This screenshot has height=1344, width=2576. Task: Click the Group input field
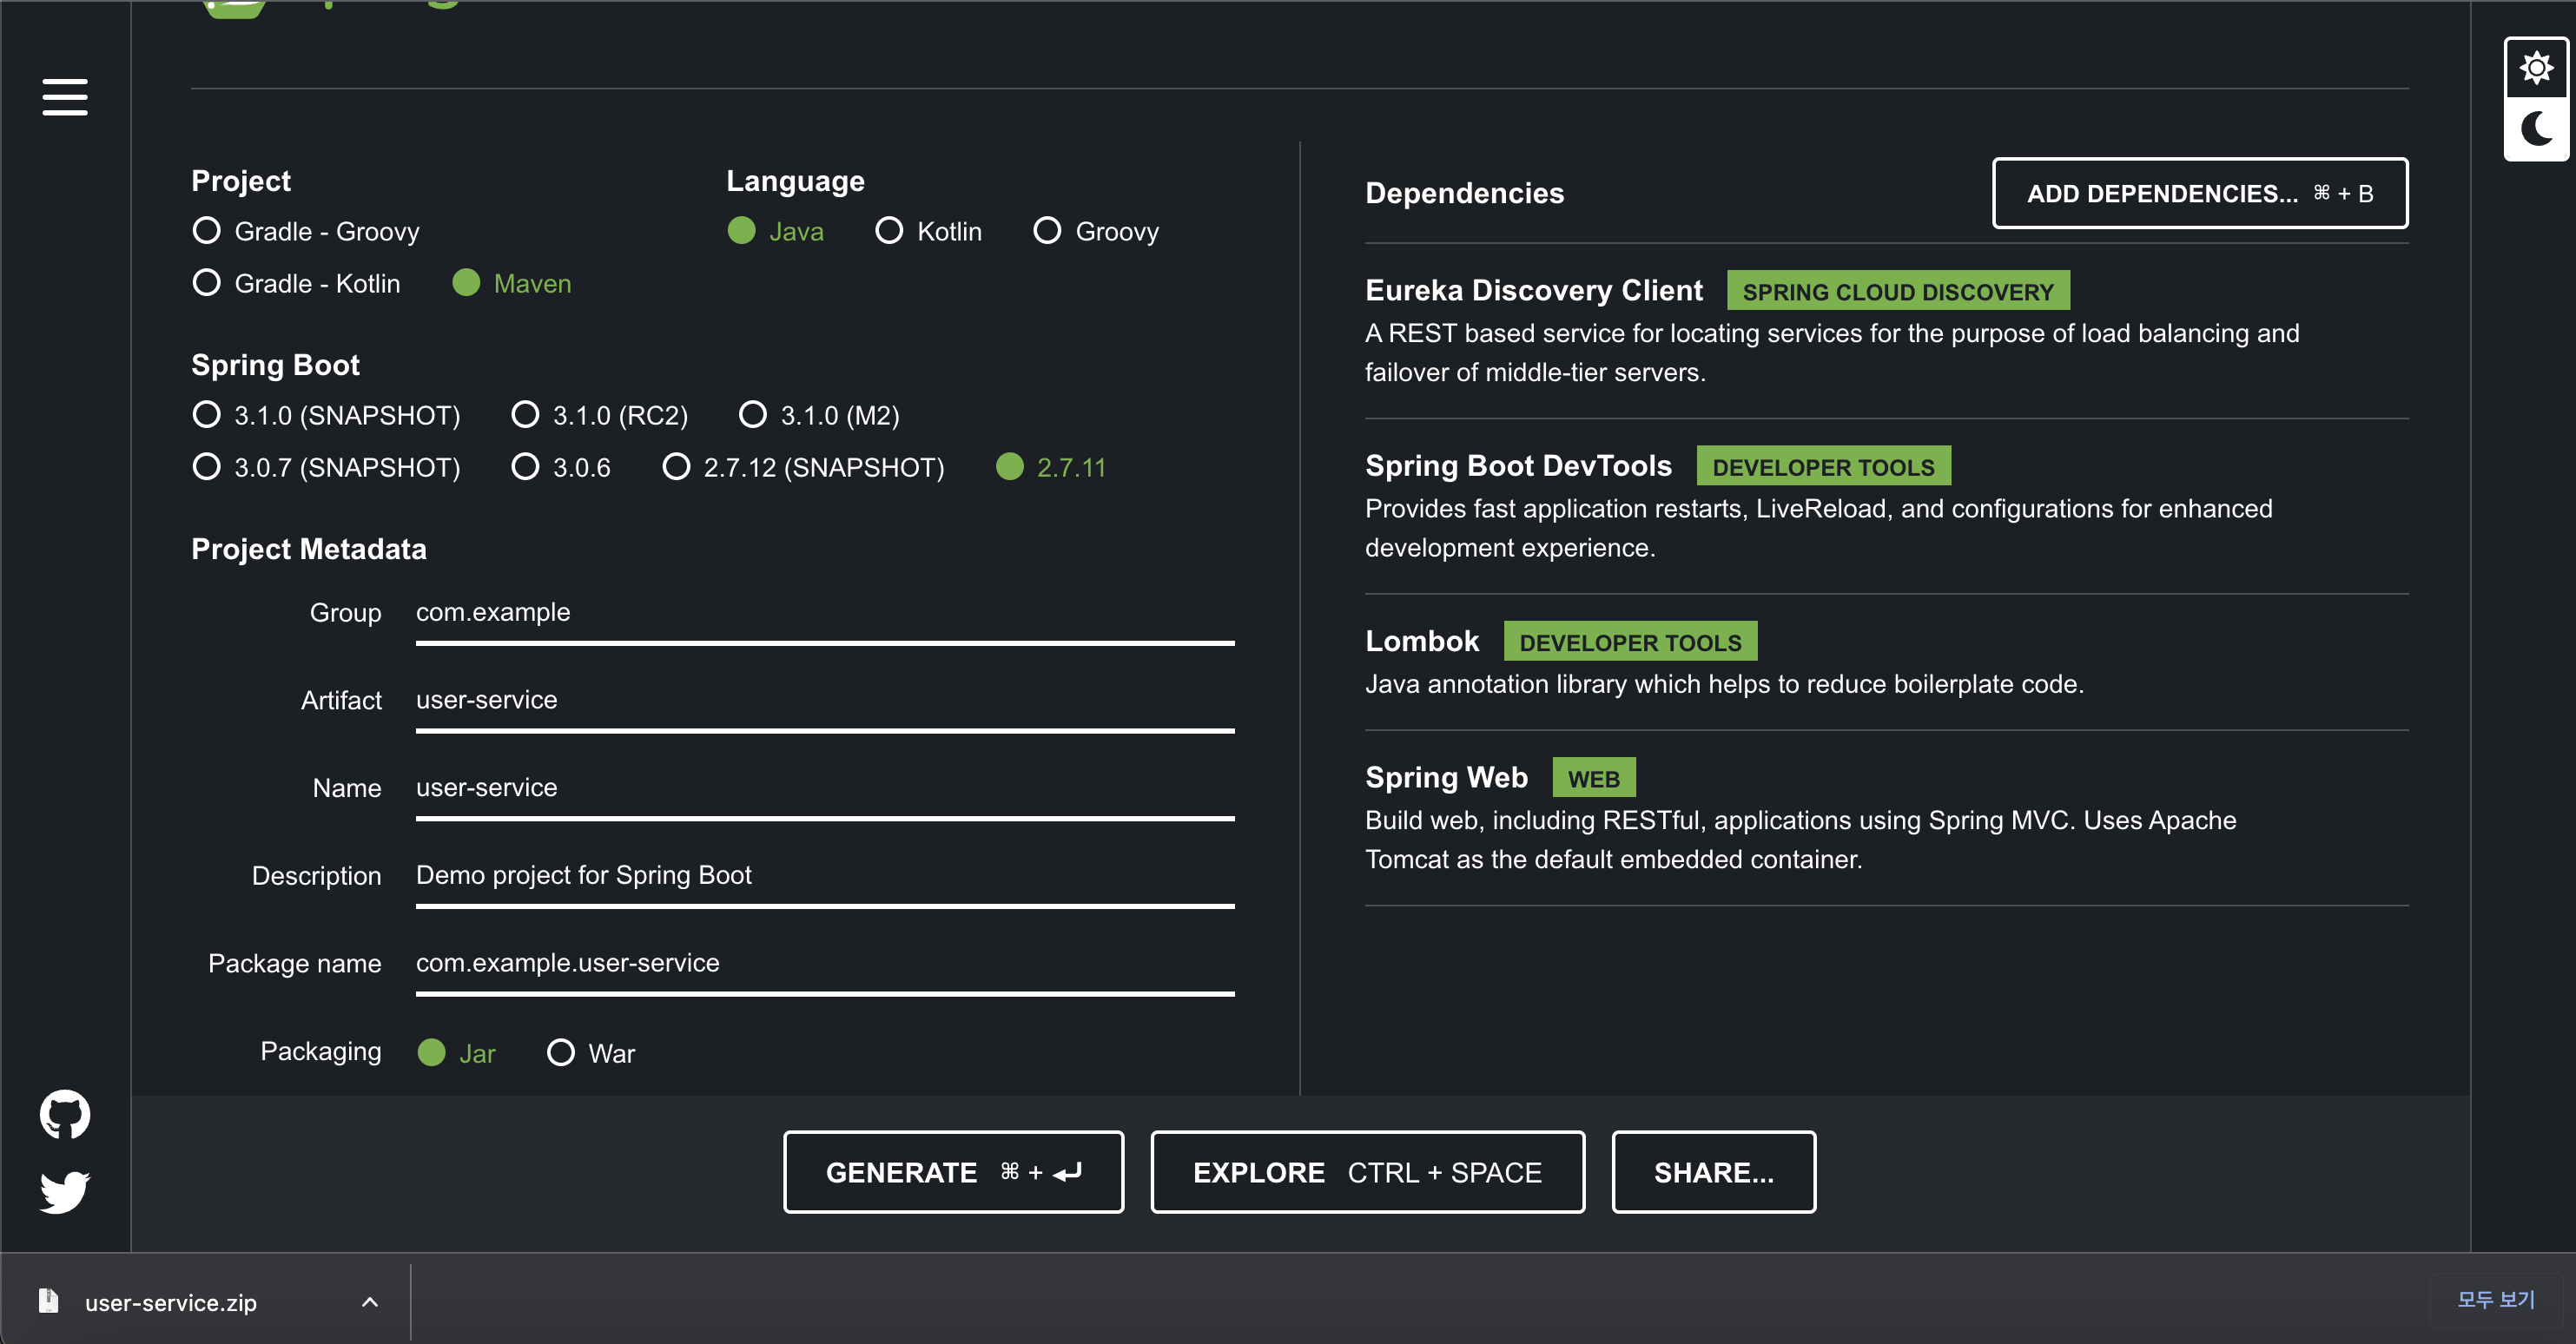pos(825,614)
